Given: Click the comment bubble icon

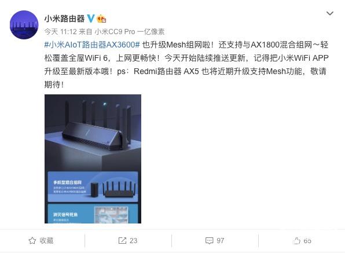Looking at the screenshot, I should point(209,241).
